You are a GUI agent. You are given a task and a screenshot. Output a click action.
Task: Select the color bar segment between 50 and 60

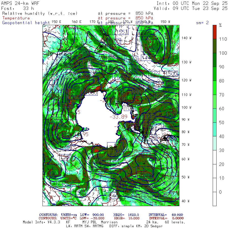(214, 115)
